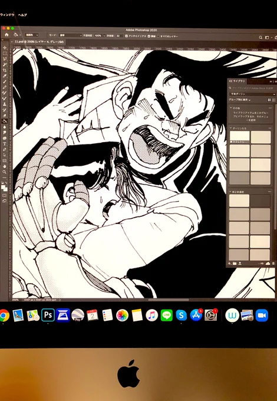Select the Path Selection arrow tool
The width and height of the screenshot is (277, 401).
coord(5,155)
